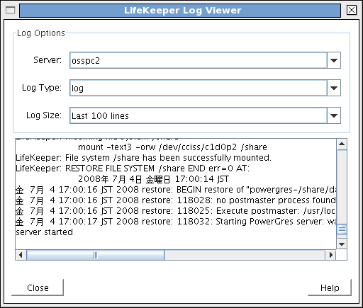Click the log line 'mount -text3 -orw /dev/cciss/c1d0p2 /share'
Image resolution: width=363 pixels, height=308 pixels.
(x=172, y=147)
